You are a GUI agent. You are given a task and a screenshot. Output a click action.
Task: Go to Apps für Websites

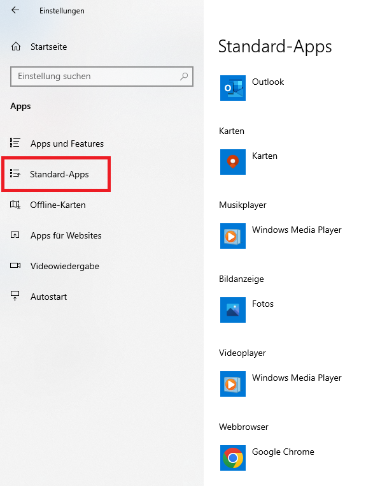[66, 235]
